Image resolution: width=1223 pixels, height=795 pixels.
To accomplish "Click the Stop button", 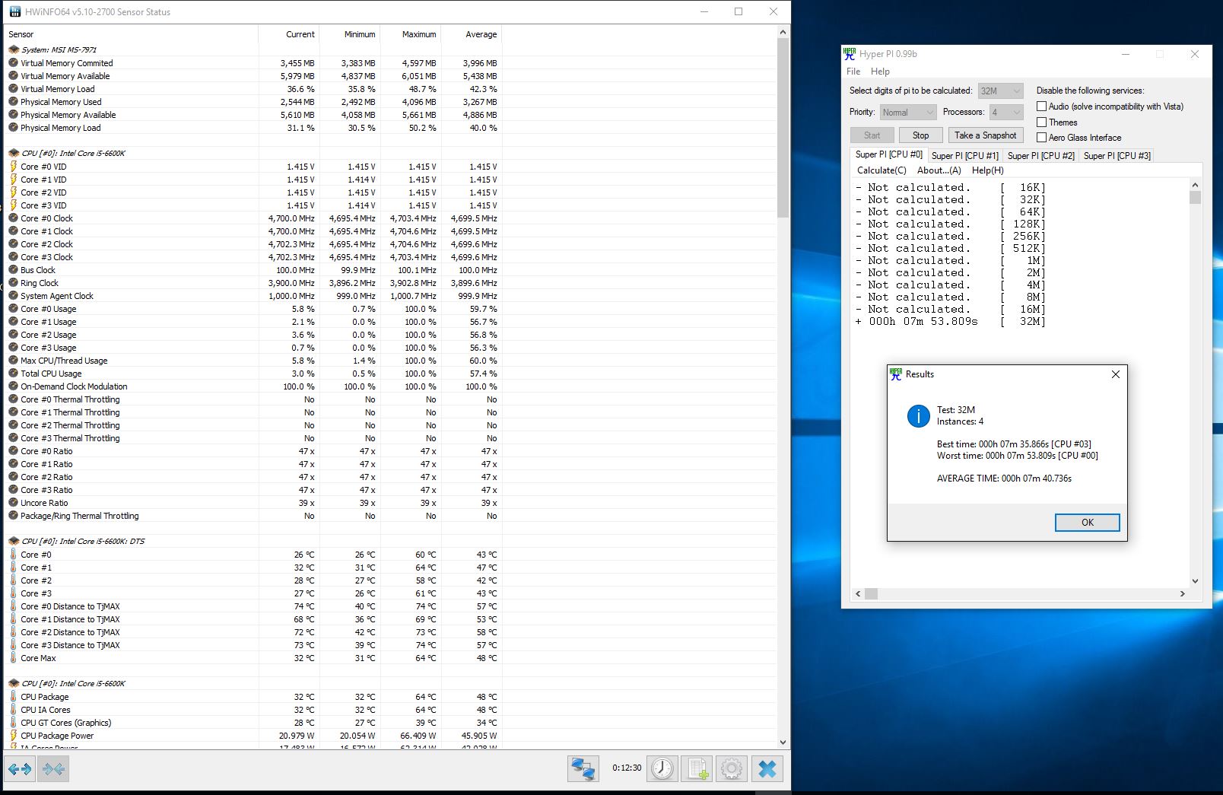I will tap(920, 135).
